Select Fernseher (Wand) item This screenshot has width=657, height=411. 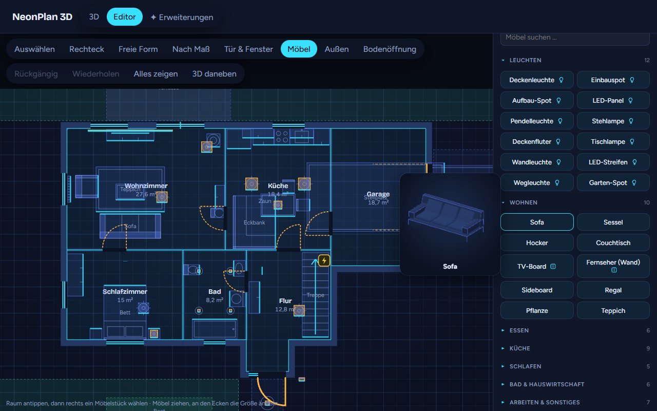tap(613, 266)
